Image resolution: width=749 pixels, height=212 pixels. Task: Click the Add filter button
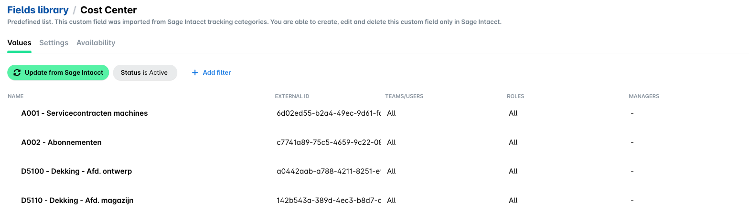click(211, 72)
